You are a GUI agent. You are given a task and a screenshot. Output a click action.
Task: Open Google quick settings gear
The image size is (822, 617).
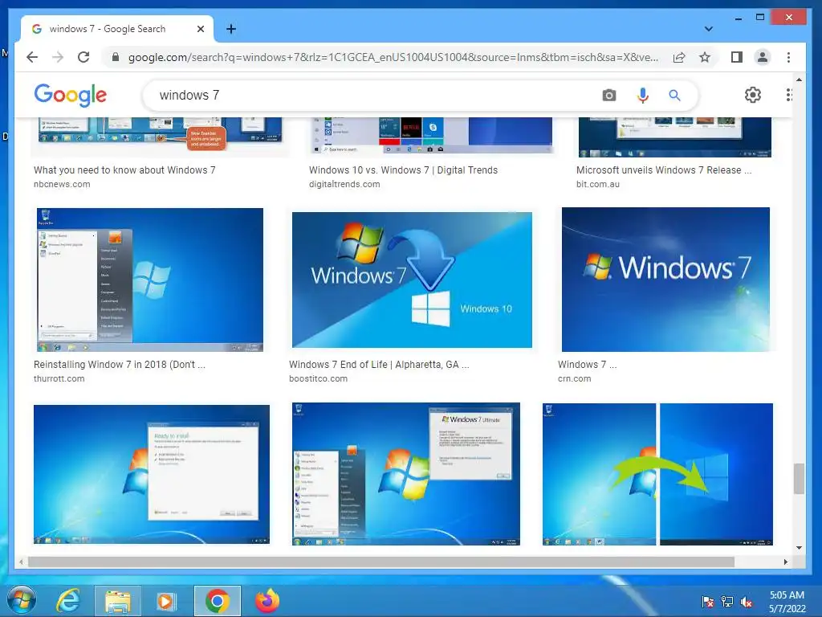(x=753, y=95)
